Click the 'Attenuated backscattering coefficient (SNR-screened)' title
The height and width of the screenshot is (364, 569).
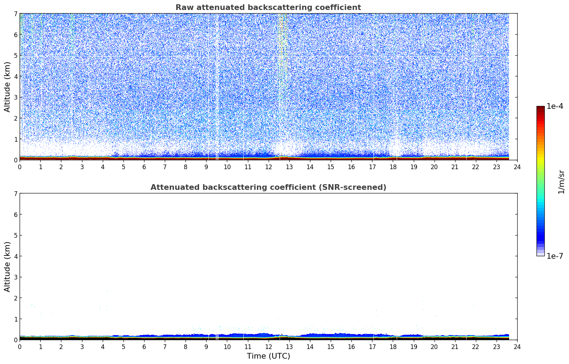click(x=268, y=187)
